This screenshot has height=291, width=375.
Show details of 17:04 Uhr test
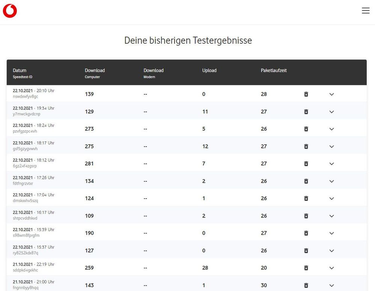coord(331,198)
